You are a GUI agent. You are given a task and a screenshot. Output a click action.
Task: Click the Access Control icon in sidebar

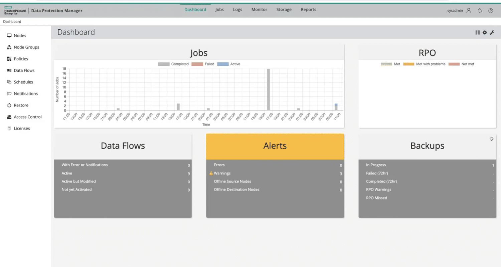(9, 117)
